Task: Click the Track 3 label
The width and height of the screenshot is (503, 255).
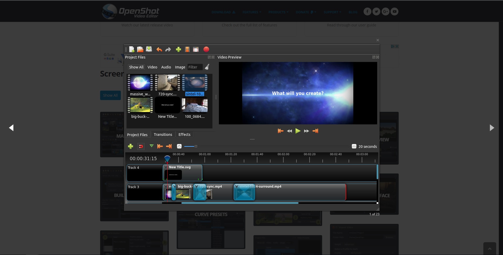Action: pos(133,187)
